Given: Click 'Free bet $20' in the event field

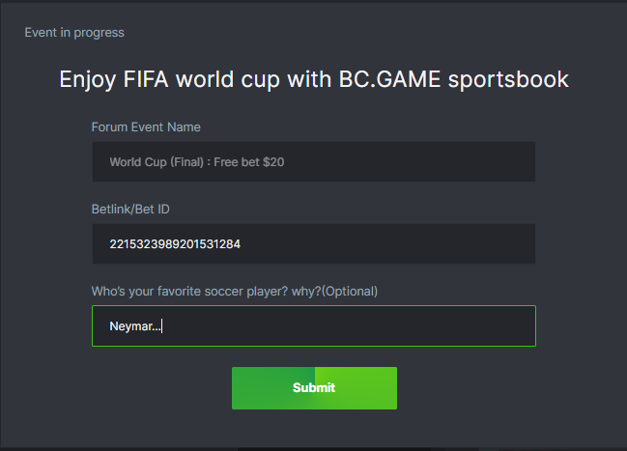Looking at the screenshot, I should point(249,162).
